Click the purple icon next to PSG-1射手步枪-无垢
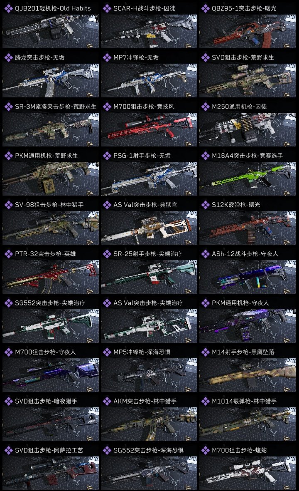This screenshot has width=299, height=491. 107,156
